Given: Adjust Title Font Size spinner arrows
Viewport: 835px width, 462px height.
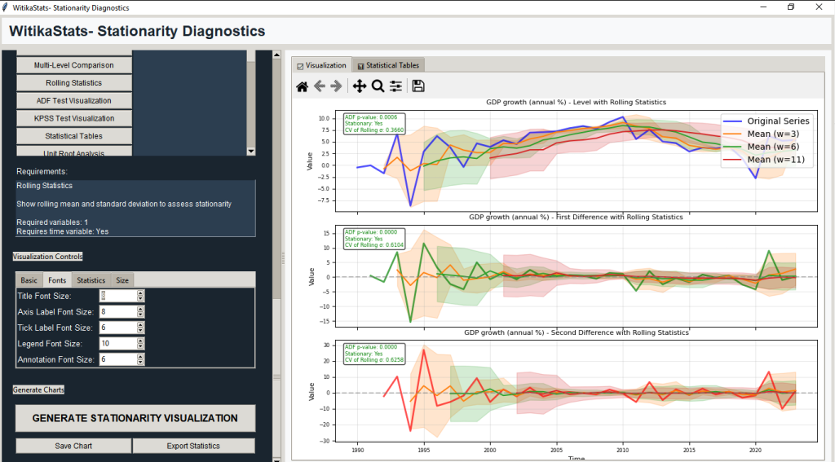Looking at the screenshot, I should coord(140,296).
